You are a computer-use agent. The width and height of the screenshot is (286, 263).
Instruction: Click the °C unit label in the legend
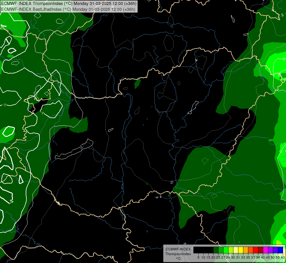178,258
